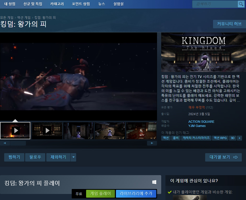
Task: Click the 팔로우 button
Action: [x=35, y=157]
